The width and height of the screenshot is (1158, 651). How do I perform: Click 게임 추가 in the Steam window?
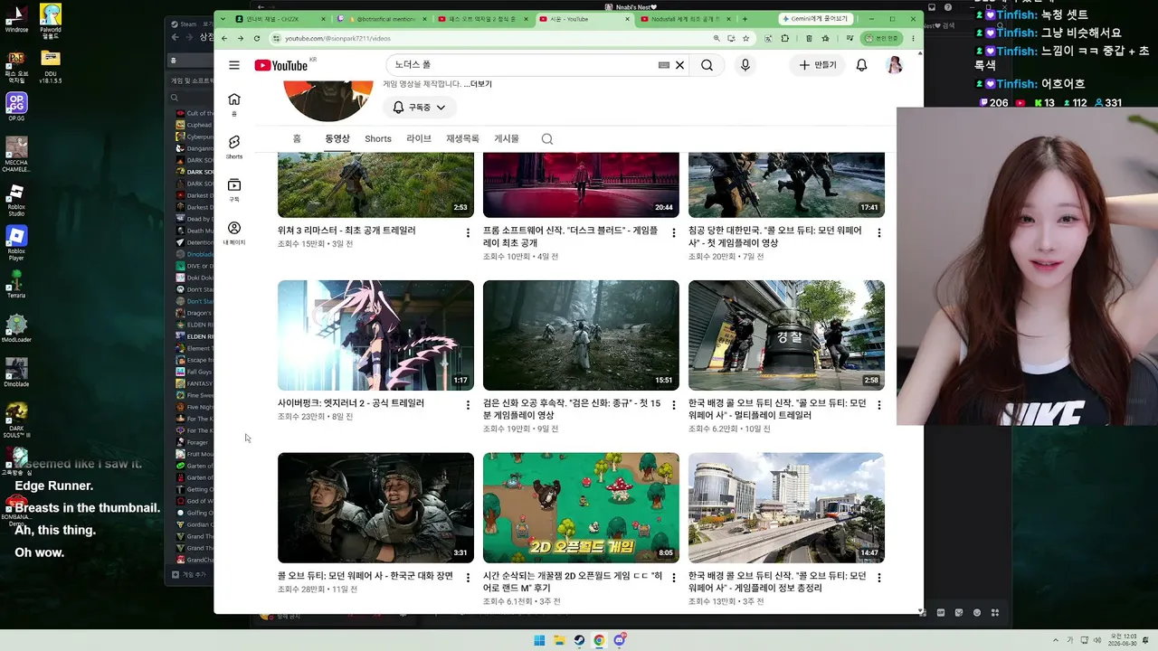point(189,574)
